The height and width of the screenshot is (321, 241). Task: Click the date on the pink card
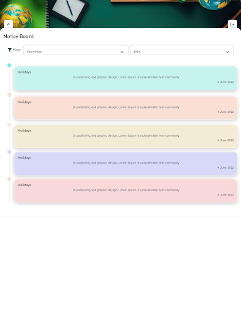pyautogui.click(x=225, y=195)
